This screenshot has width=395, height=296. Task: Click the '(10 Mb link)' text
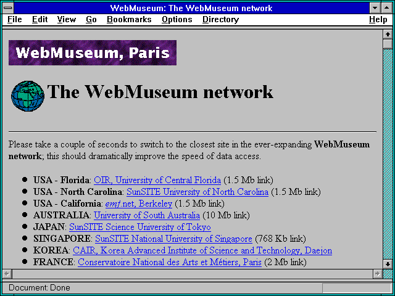pyautogui.click(x=227, y=215)
